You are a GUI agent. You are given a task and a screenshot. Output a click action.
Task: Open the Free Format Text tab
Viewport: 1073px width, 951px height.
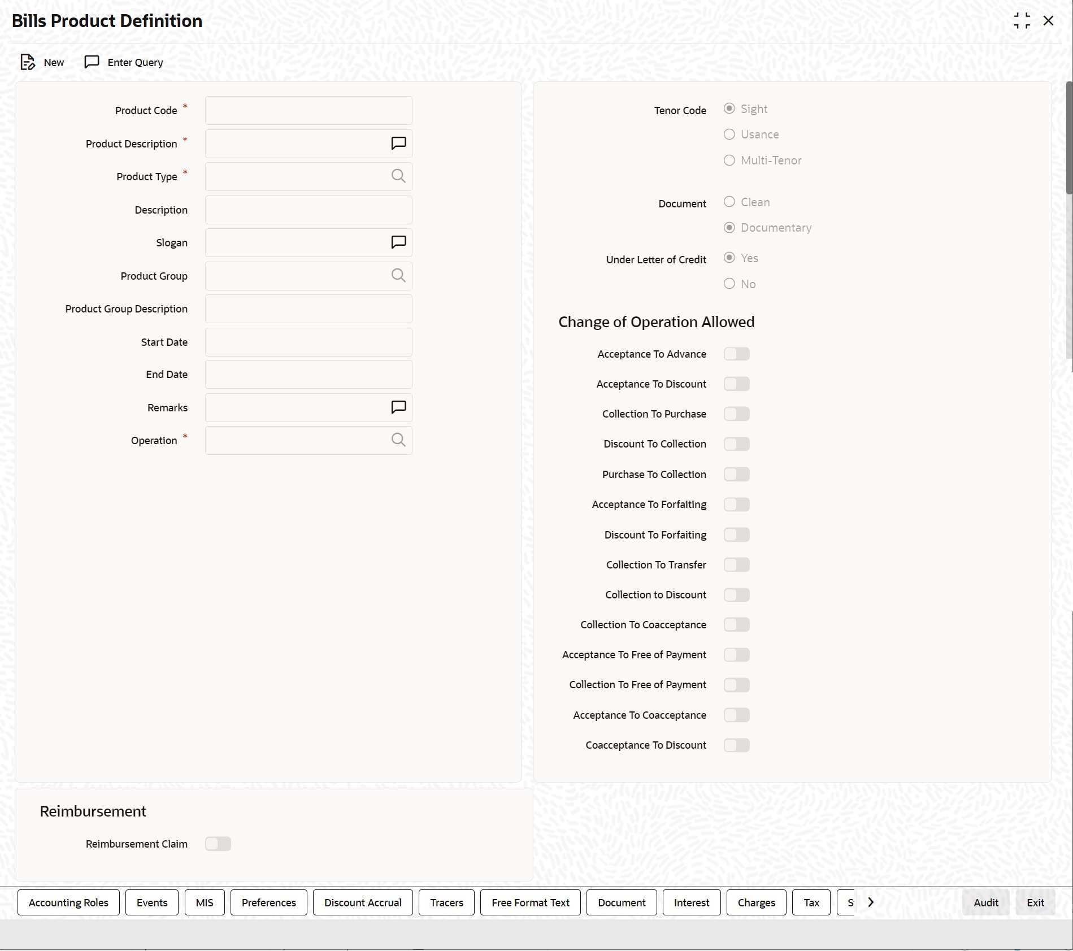[531, 902]
